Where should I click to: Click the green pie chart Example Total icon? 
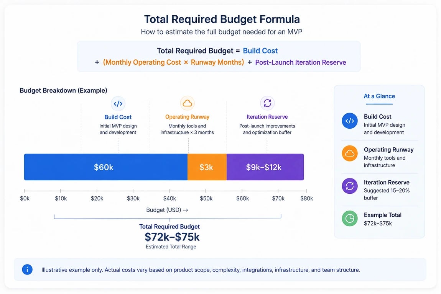[350, 219]
